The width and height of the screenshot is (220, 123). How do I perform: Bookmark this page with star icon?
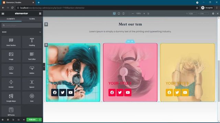coord(197,8)
